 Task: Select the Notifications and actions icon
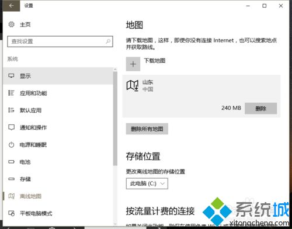pyautogui.click(x=11, y=127)
